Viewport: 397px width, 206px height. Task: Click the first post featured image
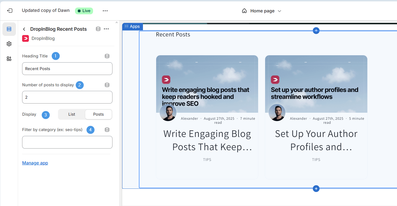(x=207, y=84)
